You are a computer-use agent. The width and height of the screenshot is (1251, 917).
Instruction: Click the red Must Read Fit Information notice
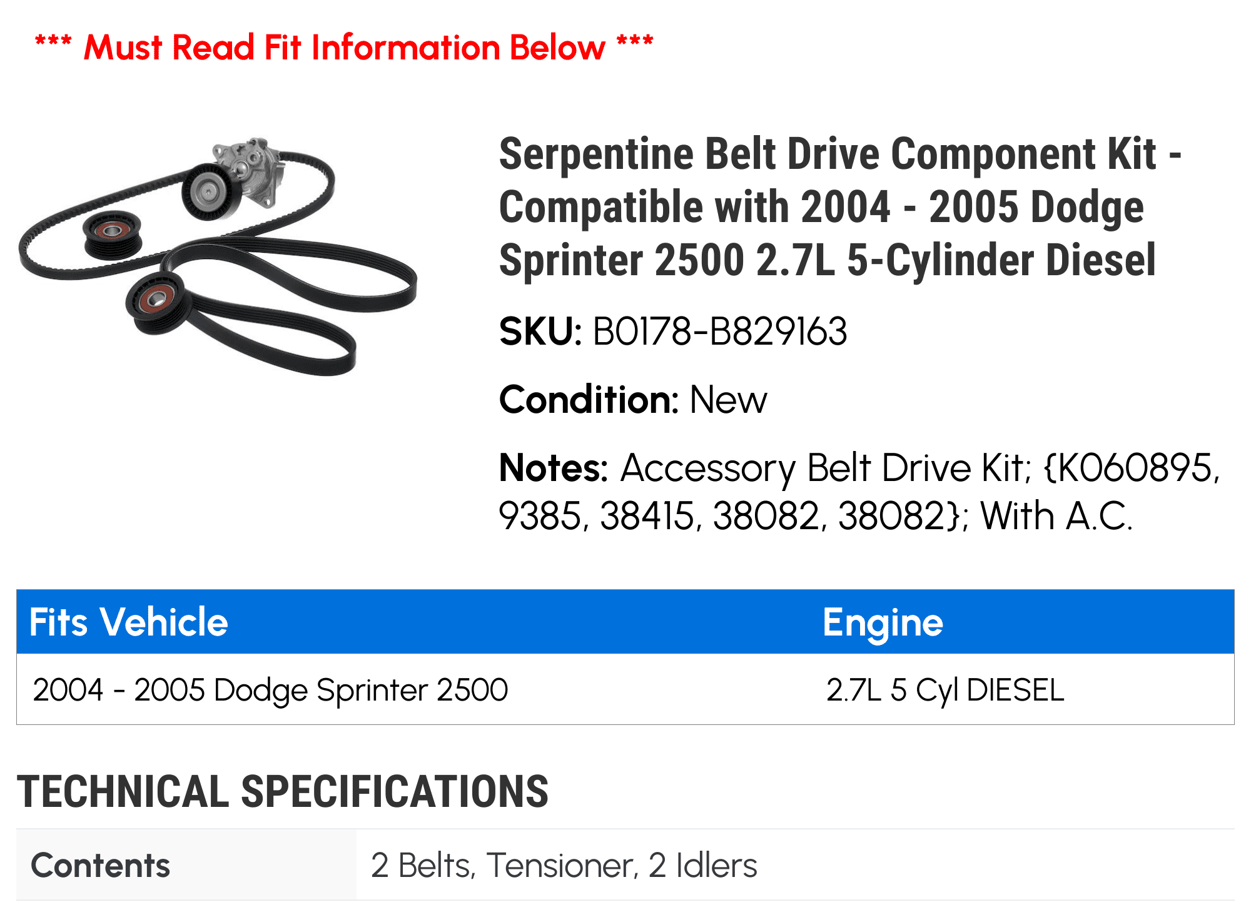pos(344,47)
